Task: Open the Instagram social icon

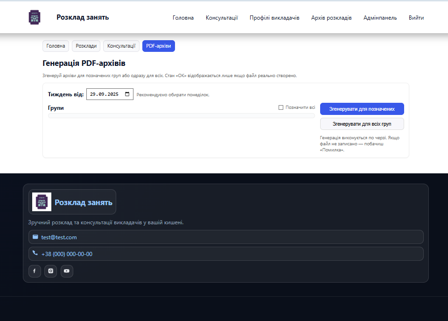Action: tap(51, 271)
